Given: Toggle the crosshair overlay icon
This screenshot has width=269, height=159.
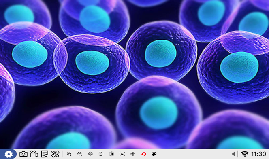Looking at the screenshot, I should pos(133,154).
